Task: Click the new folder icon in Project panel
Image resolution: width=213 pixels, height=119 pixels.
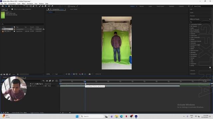Action: pos(4,74)
